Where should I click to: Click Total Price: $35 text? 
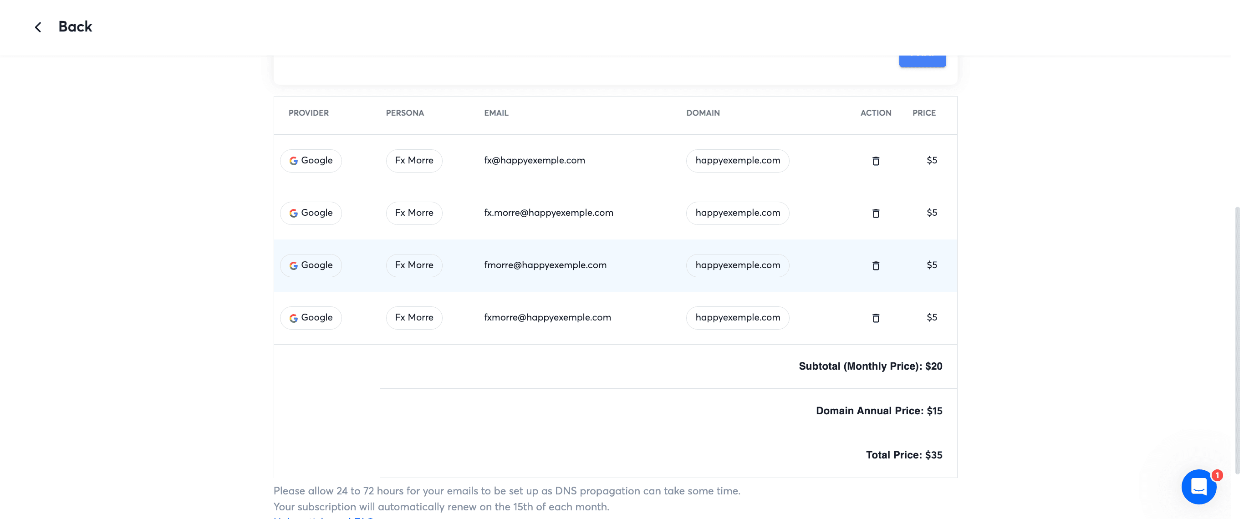coord(904,455)
